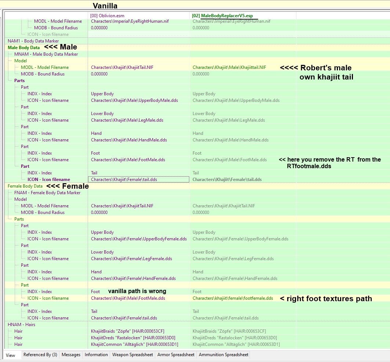Select Characters\Khajiit\Male\Khajiittail.NIF in the MaleBodyReplacerV5 column
The width and height of the screenshot is (390, 362).
(229, 67)
